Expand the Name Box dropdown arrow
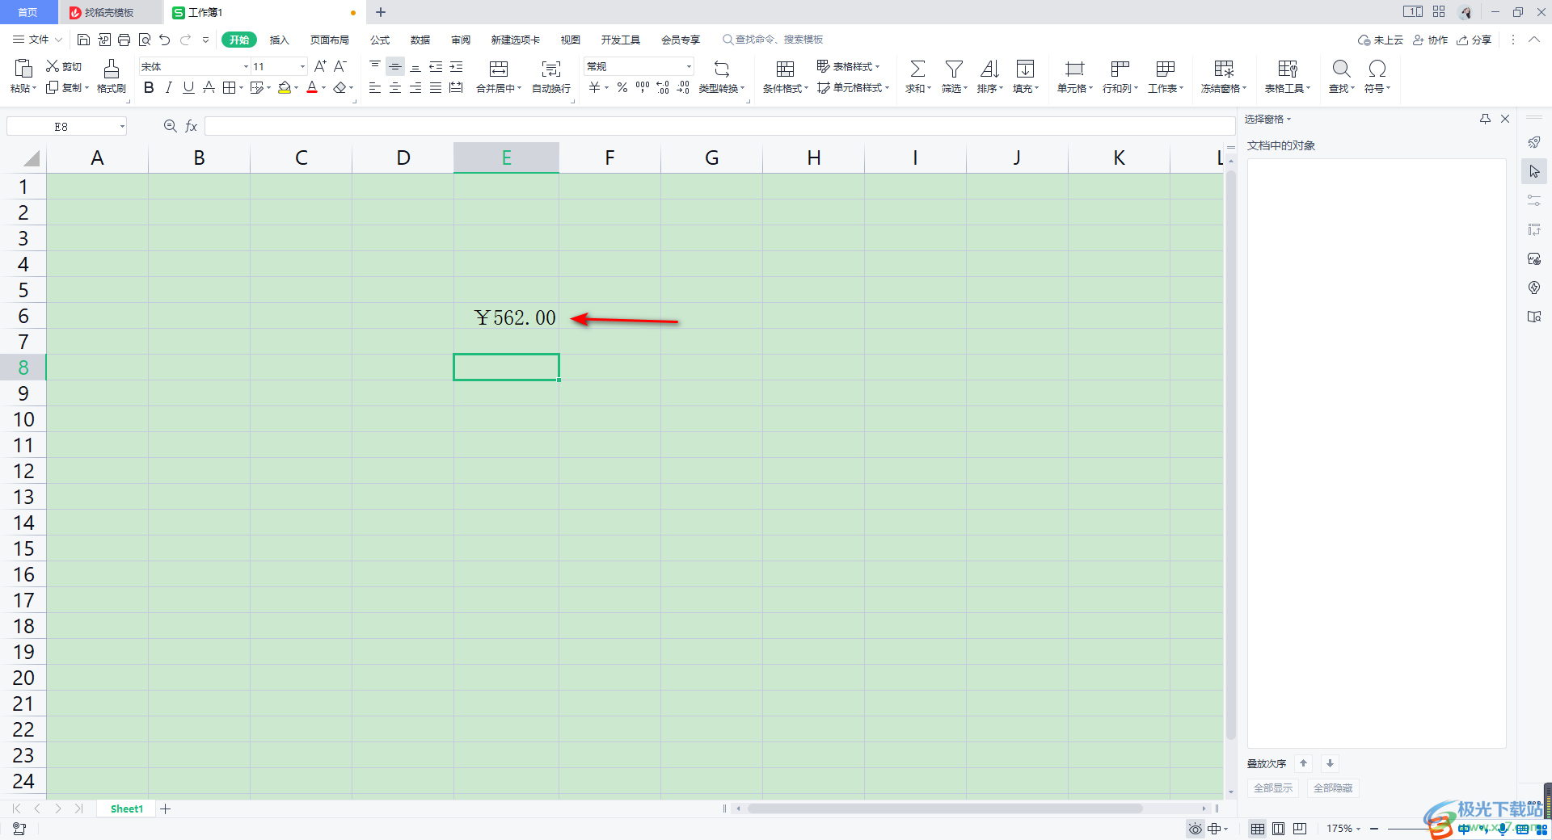 tap(122, 126)
